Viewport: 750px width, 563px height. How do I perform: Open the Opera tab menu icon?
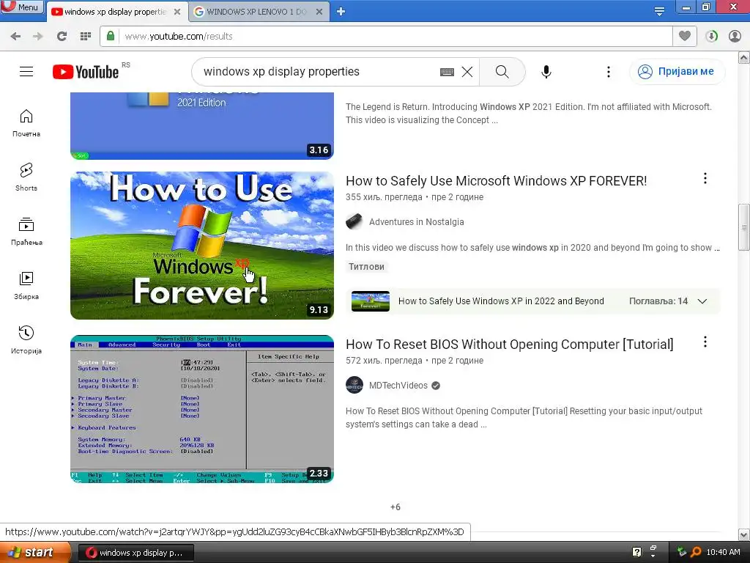pyautogui.click(x=659, y=12)
